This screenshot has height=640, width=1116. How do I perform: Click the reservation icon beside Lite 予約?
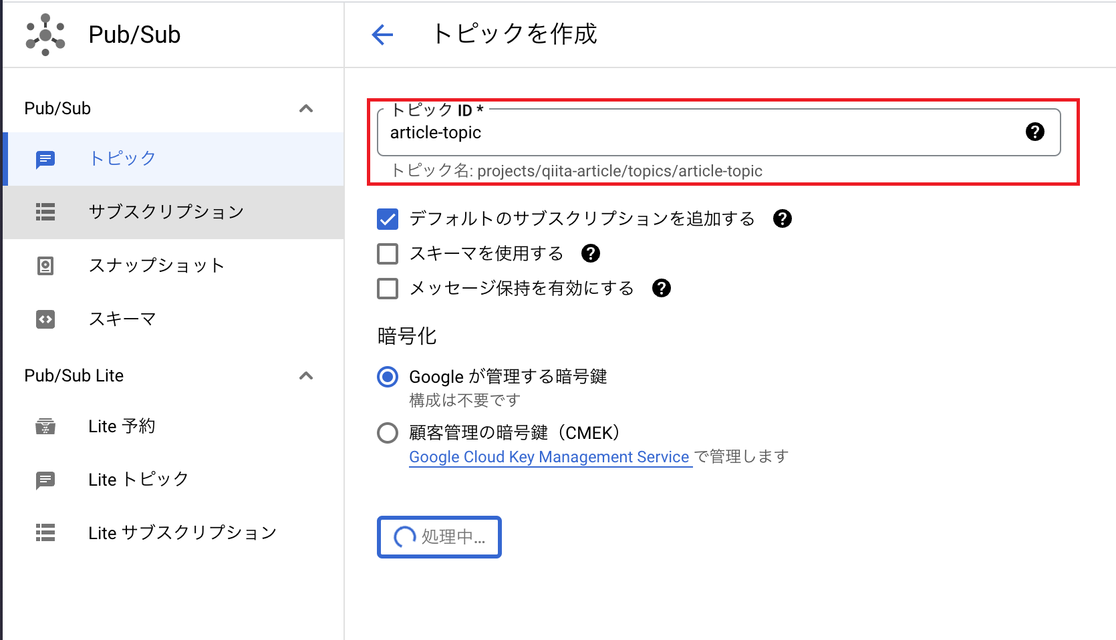45,426
